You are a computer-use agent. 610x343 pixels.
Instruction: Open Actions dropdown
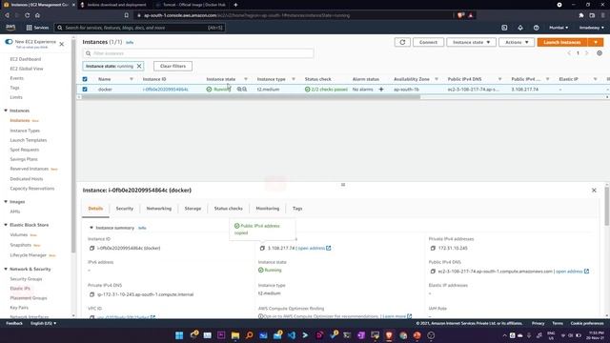pyautogui.click(x=517, y=42)
